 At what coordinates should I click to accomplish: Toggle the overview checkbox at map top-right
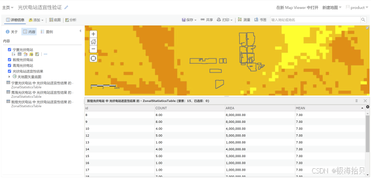pyautogui.click(x=367, y=28)
